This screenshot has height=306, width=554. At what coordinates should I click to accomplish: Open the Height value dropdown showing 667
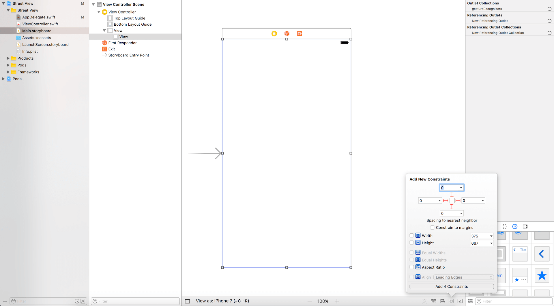491,243
